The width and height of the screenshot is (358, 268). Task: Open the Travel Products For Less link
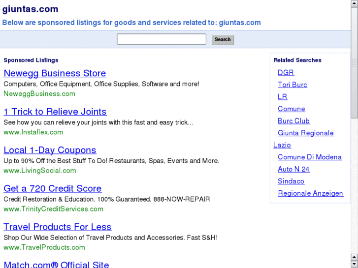[x=58, y=227]
